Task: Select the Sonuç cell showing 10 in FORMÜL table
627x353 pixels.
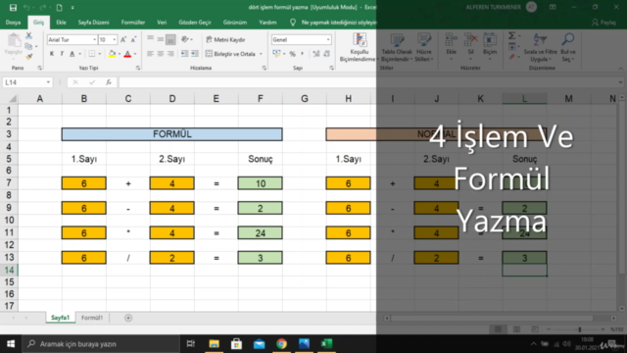Action: tap(260, 183)
